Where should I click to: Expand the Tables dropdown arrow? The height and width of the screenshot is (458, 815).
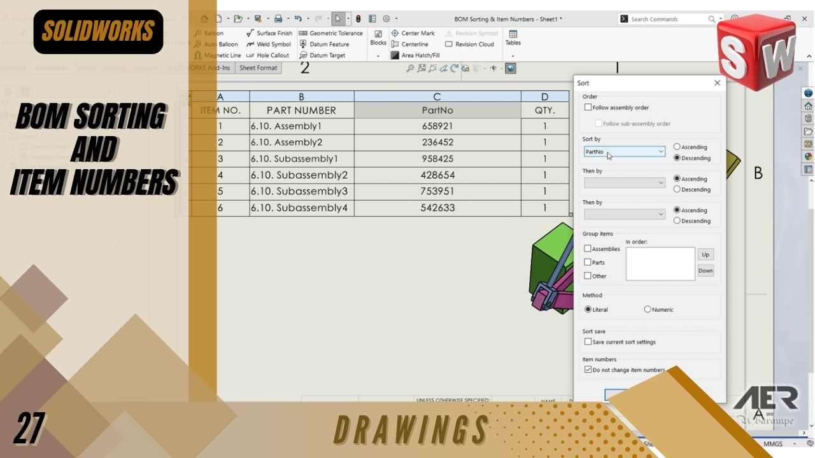(513, 56)
